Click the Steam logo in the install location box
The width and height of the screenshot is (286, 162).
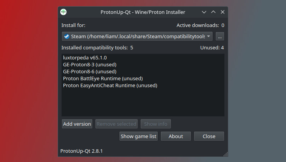(66, 37)
